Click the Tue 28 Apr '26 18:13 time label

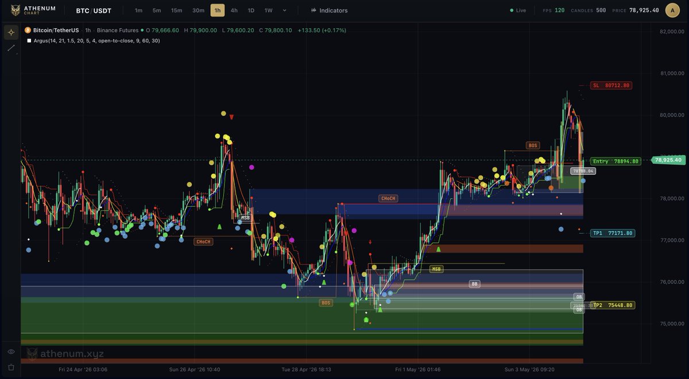[307, 370]
